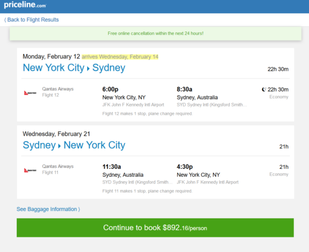The image size is (309, 252).
Task: Click the chevron after Baggage Information
Action: (79, 209)
